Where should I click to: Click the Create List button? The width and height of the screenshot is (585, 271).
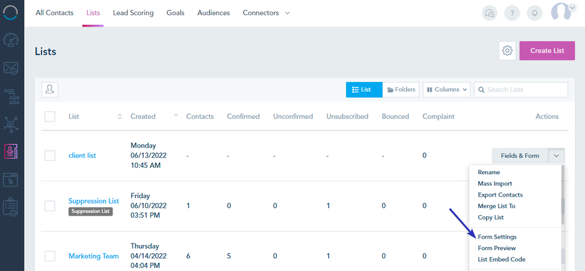click(x=547, y=51)
